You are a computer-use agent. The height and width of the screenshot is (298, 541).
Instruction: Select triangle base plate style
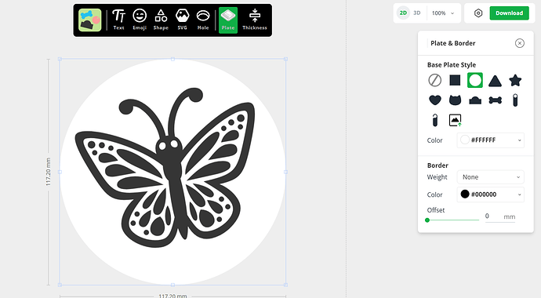click(x=495, y=81)
